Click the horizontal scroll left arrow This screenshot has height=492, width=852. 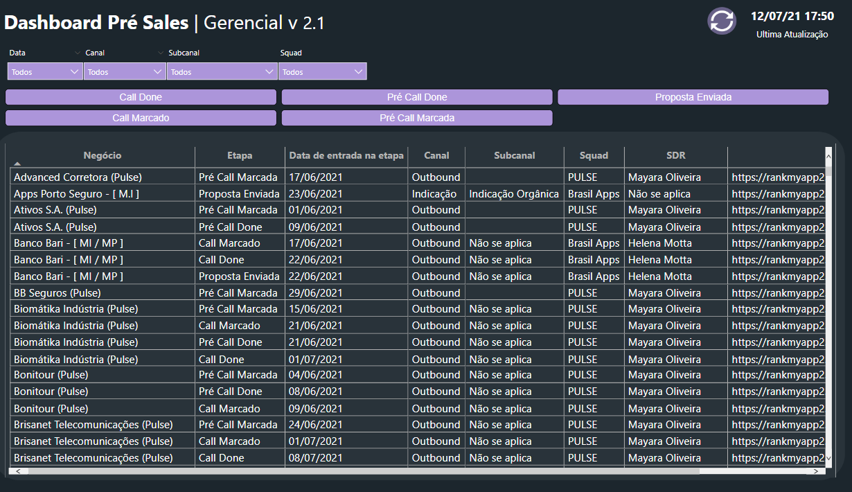[18, 471]
